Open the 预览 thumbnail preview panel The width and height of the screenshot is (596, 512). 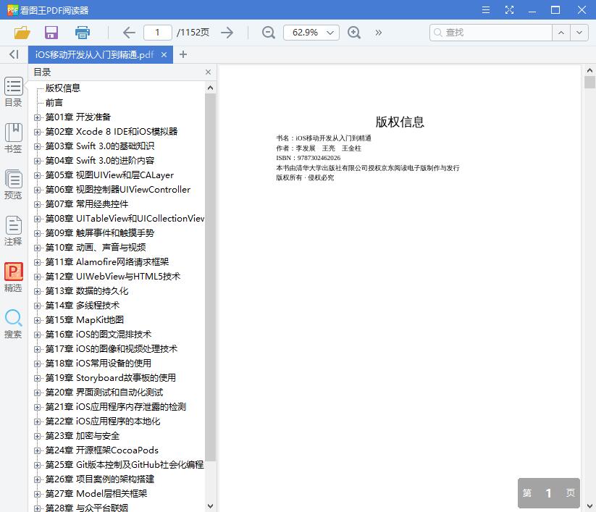pos(13,185)
